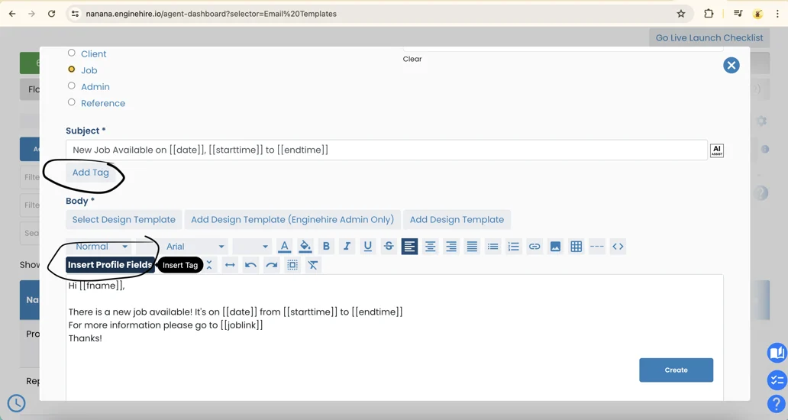Viewport: 788px width, 420px height.
Task: Justify text alignment
Action: (472, 246)
